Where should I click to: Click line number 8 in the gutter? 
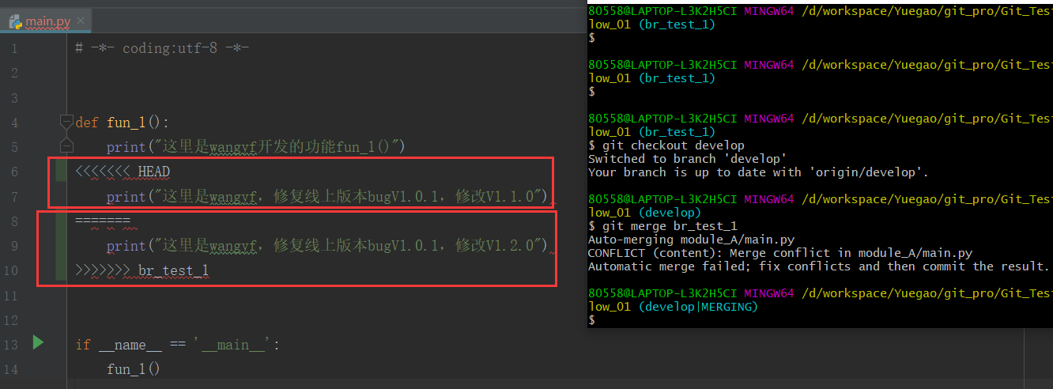coord(14,221)
